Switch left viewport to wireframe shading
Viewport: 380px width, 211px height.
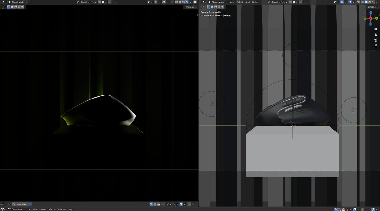click(x=176, y=2)
